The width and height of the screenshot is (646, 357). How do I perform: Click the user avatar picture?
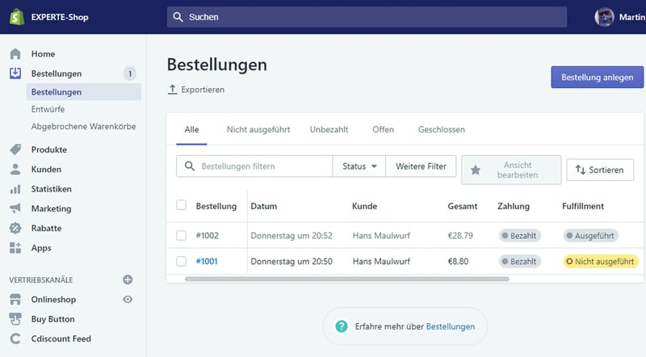[604, 17]
